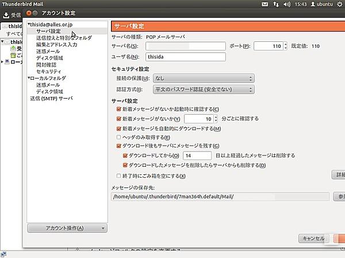Click the status bar connection icon at the bottom left corner

coord(3,255)
